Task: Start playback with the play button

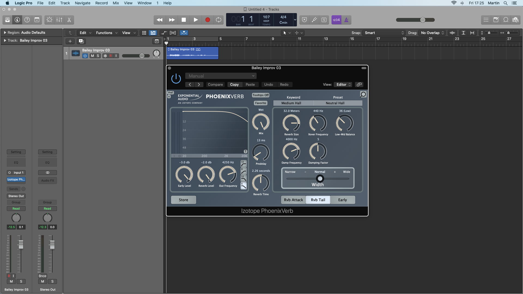Action: click(196, 20)
